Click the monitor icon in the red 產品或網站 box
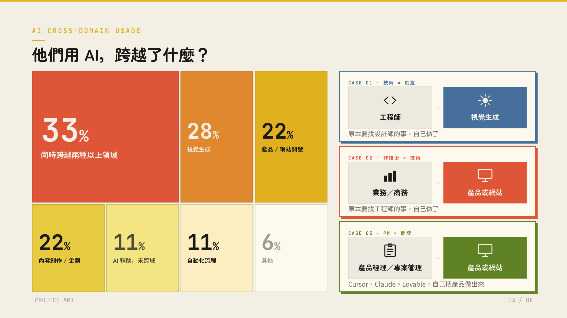567x318 pixels. (x=485, y=176)
